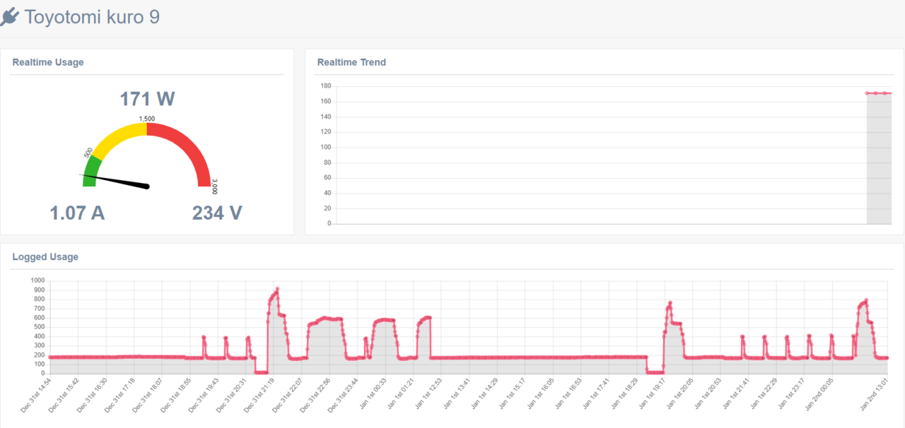905x428 pixels.
Task: Click the Jan 1st 12:53 time label
Action: point(427,393)
